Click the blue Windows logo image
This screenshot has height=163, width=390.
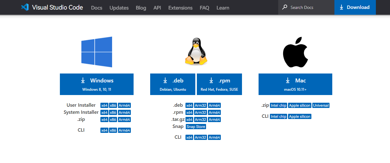[97, 52]
